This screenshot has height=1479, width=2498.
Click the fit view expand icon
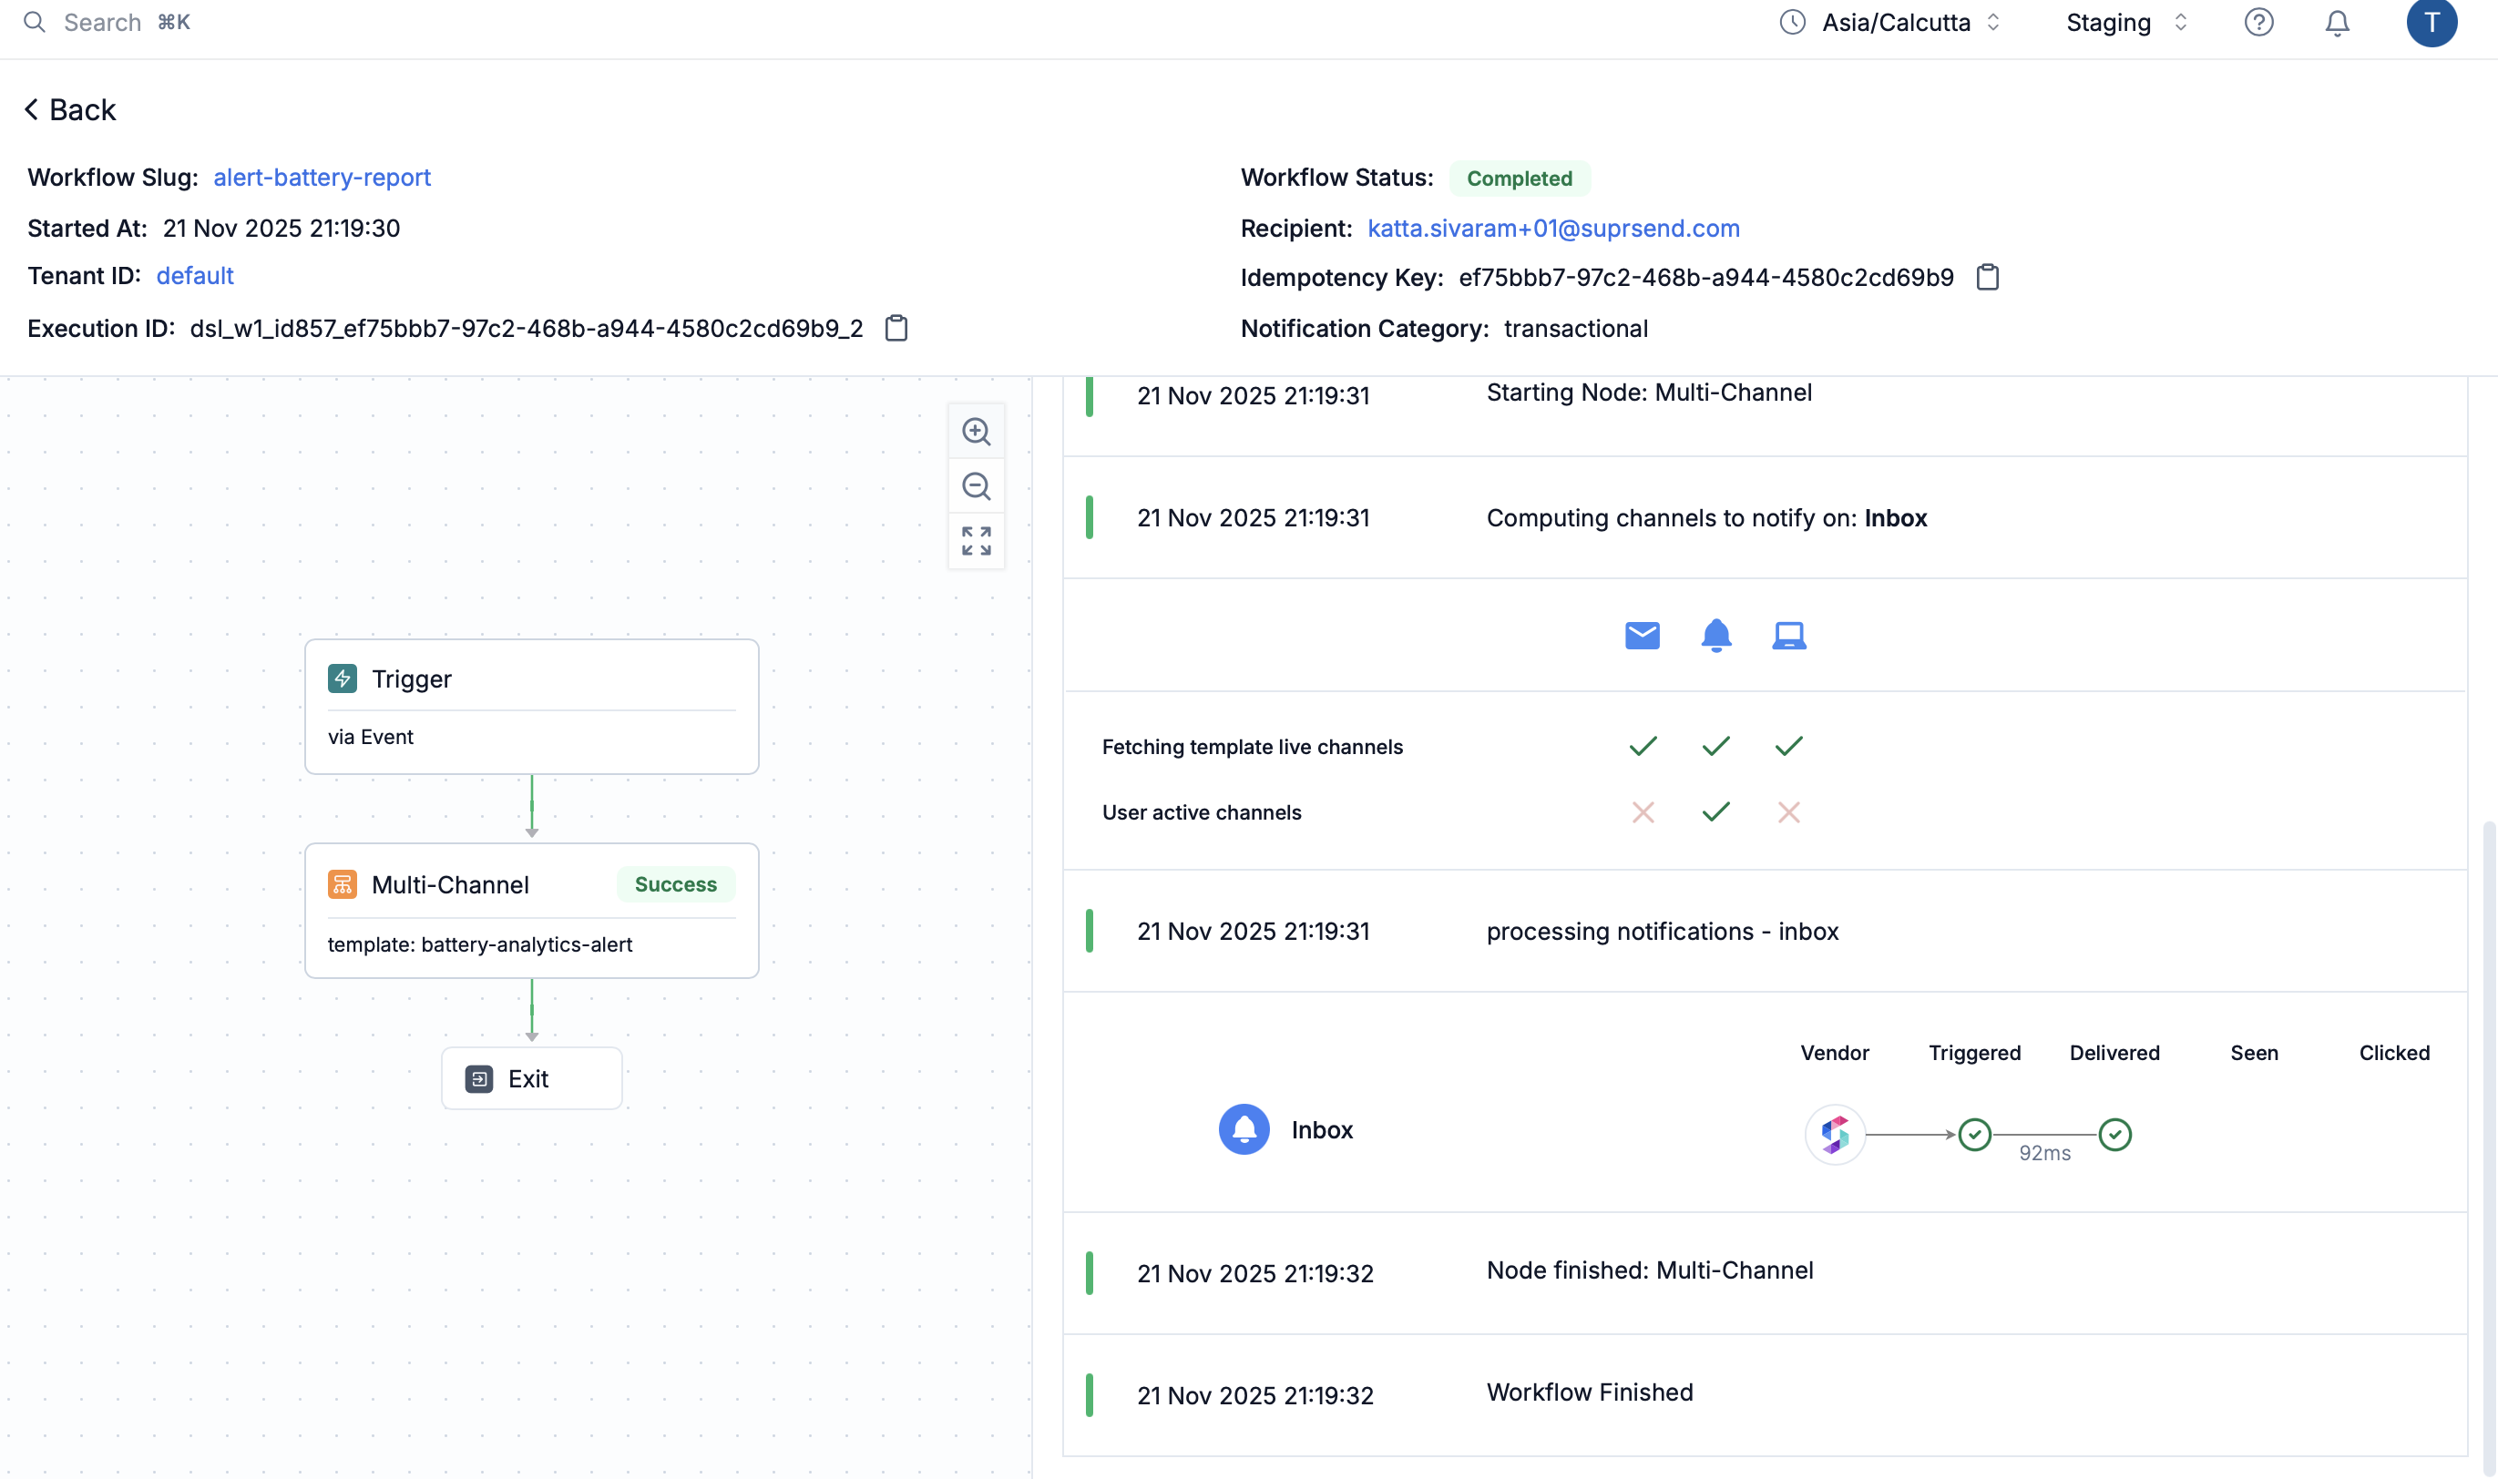[976, 541]
